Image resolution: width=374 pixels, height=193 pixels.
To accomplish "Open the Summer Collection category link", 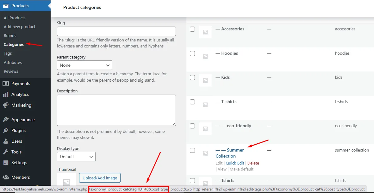I will [x=230, y=153].
